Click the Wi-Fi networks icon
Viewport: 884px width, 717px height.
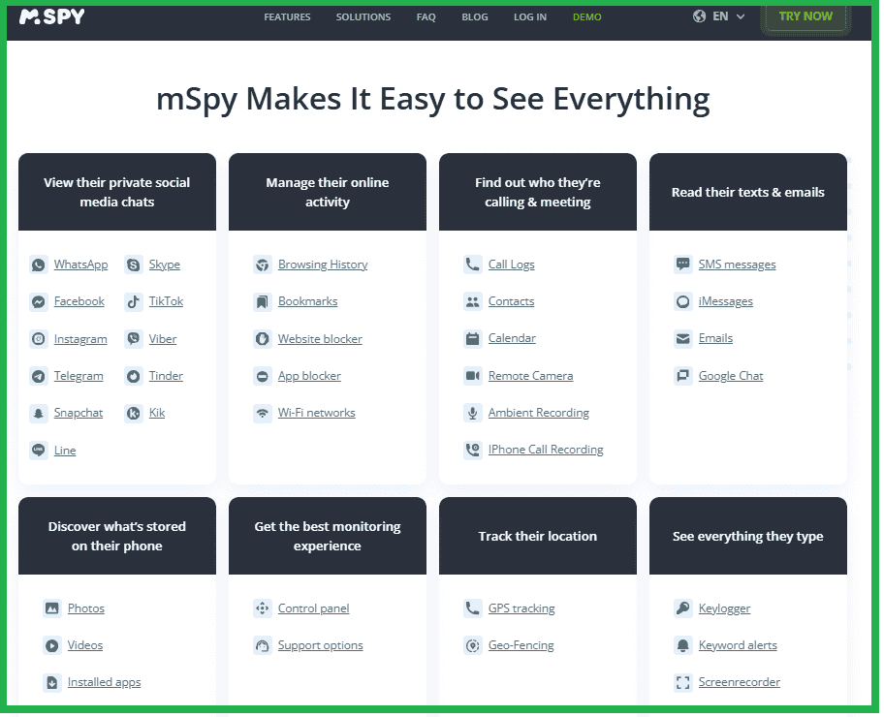262,413
